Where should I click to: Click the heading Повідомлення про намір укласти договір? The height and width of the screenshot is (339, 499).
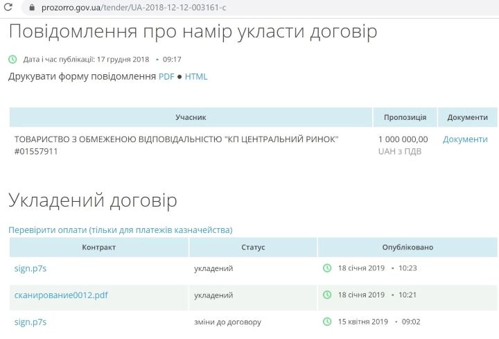tap(193, 31)
